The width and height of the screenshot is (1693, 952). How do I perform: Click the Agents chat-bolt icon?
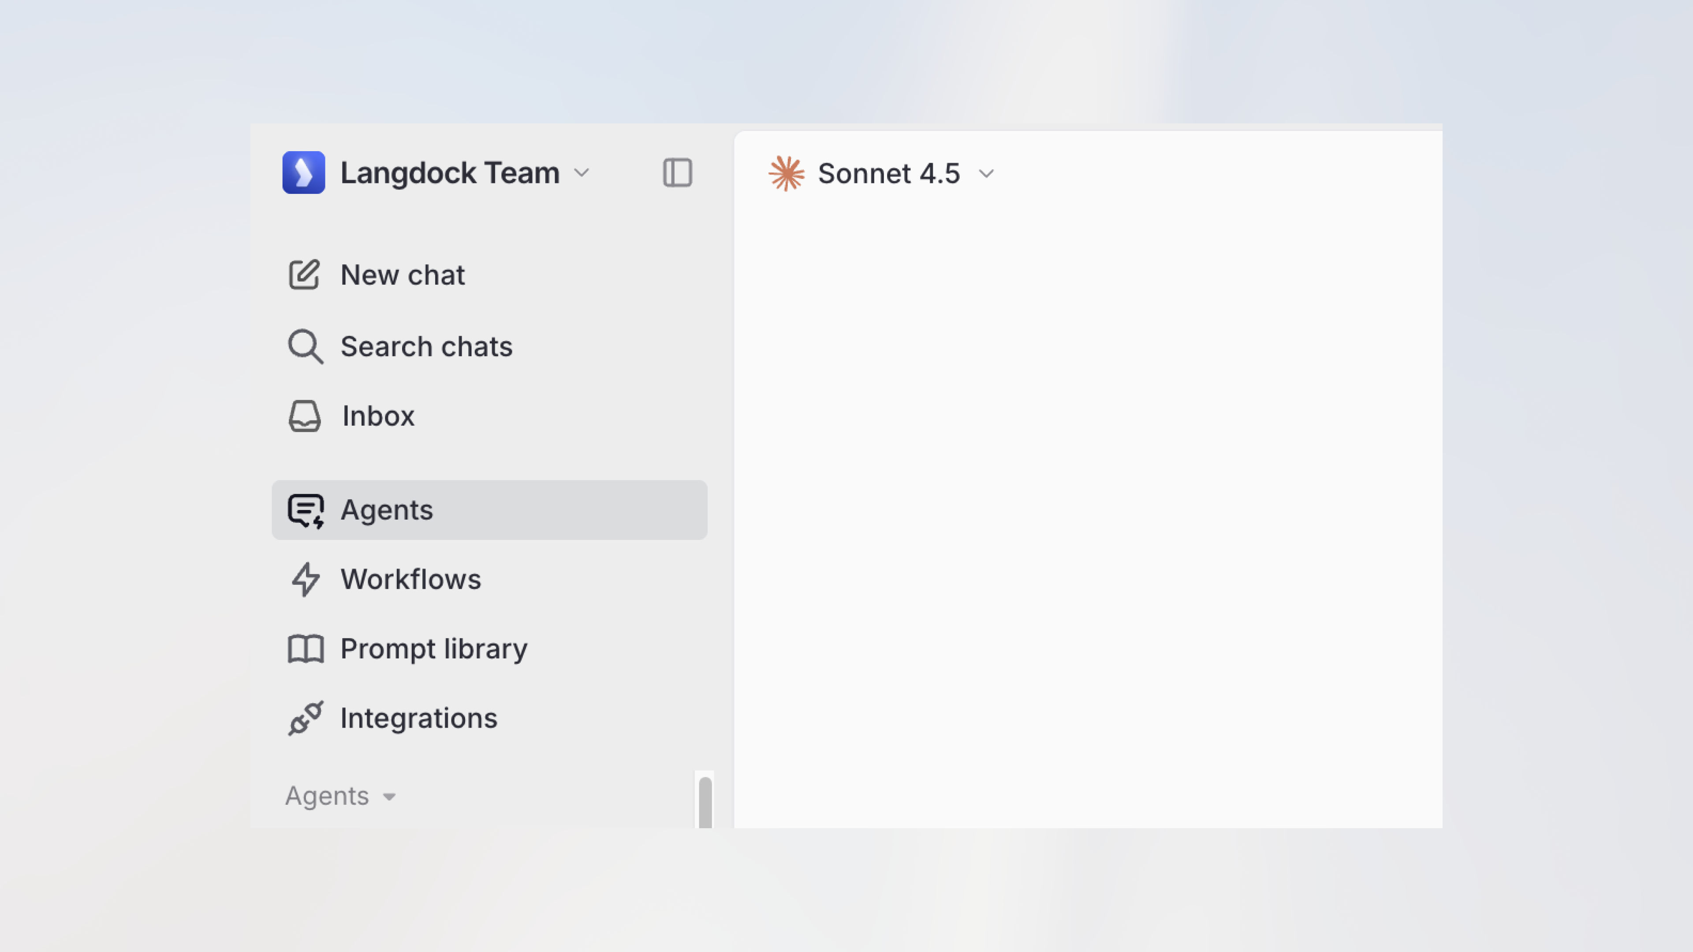pyautogui.click(x=306, y=510)
